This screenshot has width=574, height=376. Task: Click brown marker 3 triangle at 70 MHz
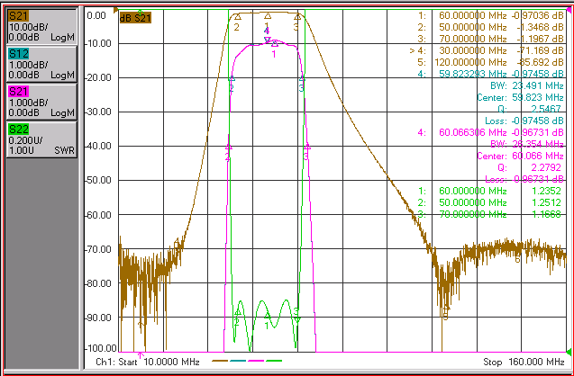[x=298, y=16]
